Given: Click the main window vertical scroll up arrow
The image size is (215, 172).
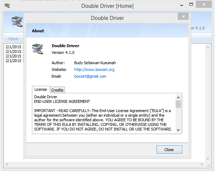Looking at the screenshot, I should 208,47.
